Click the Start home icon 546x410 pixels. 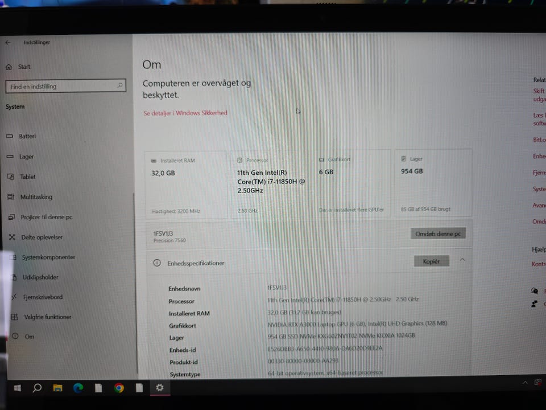click(9, 67)
